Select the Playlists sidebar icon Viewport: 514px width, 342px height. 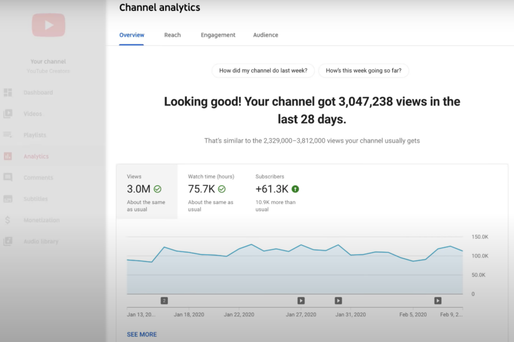pos(8,135)
